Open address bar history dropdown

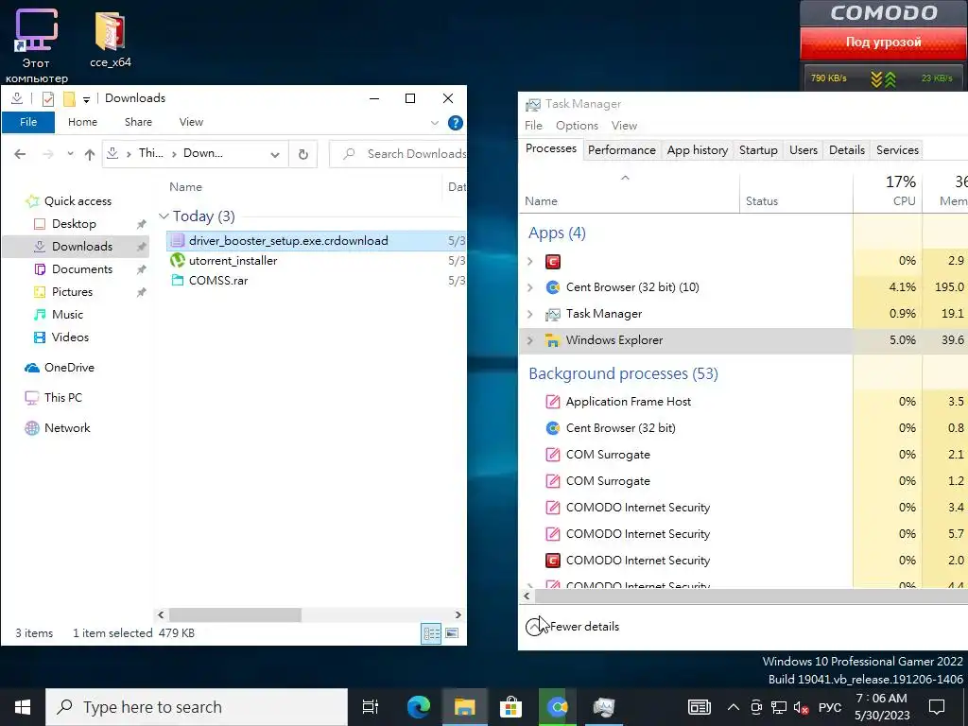[275, 154]
